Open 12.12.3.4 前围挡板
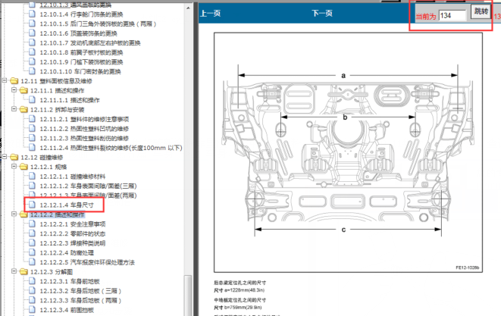Screen dimensions: 501x316 pos(67,310)
